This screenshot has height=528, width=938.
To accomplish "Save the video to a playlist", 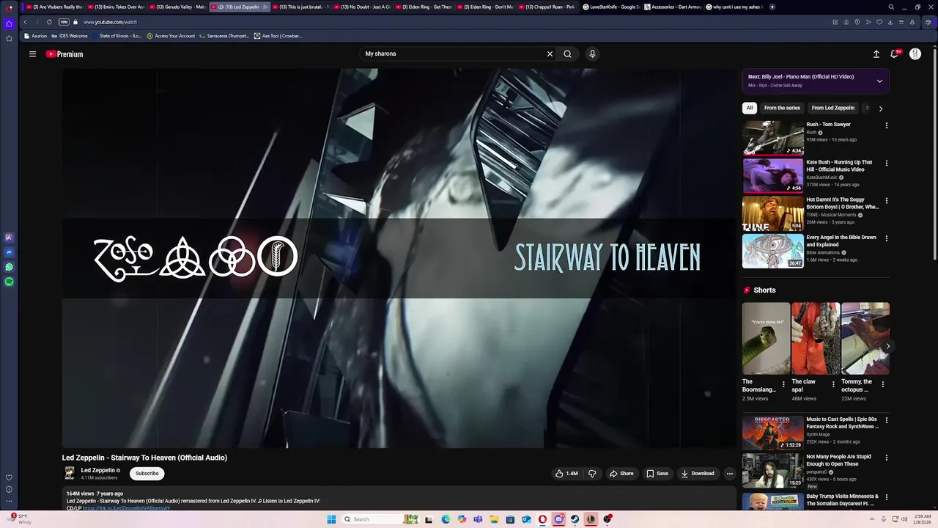I will tap(657, 474).
